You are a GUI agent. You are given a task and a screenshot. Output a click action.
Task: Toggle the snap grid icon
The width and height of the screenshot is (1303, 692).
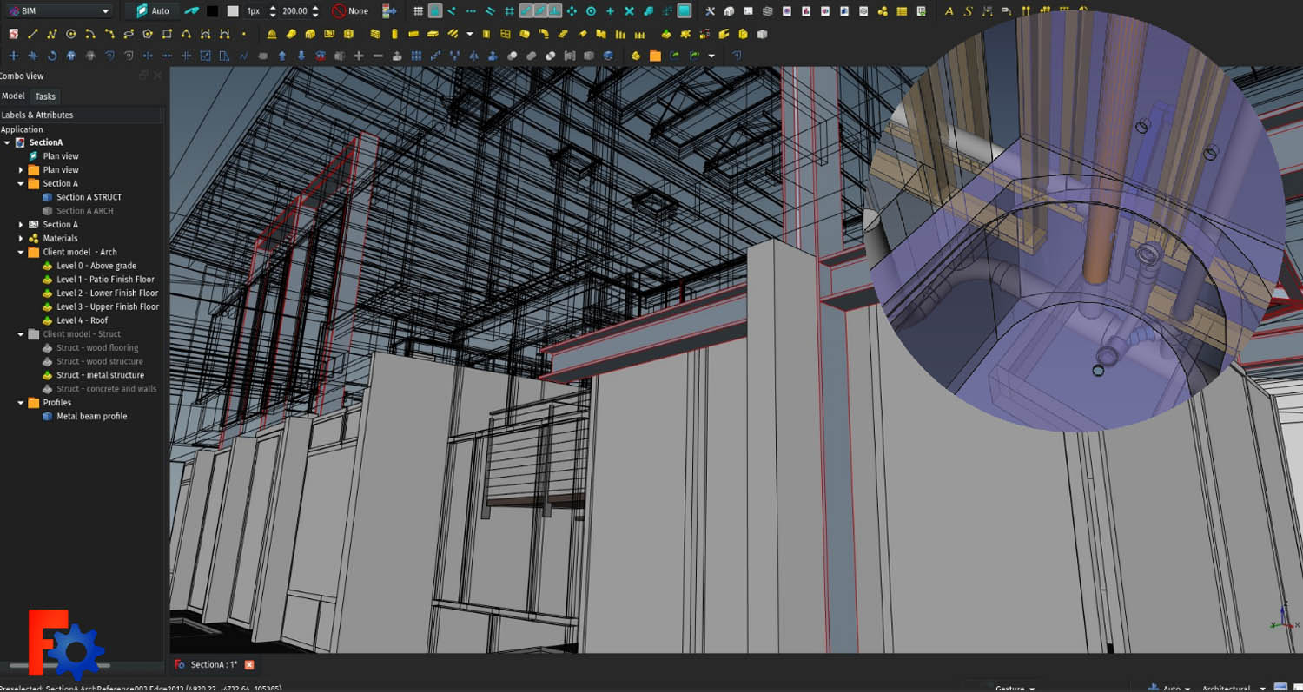pos(418,11)
